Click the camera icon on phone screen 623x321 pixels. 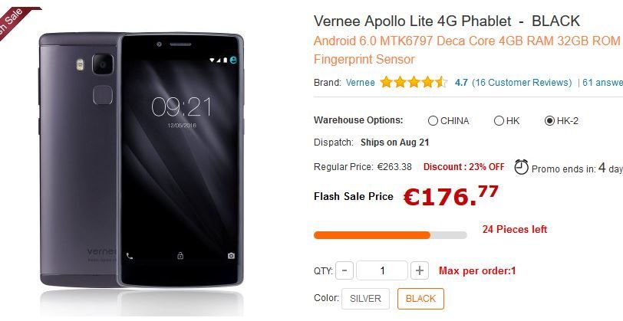click(x=231, y=256)
